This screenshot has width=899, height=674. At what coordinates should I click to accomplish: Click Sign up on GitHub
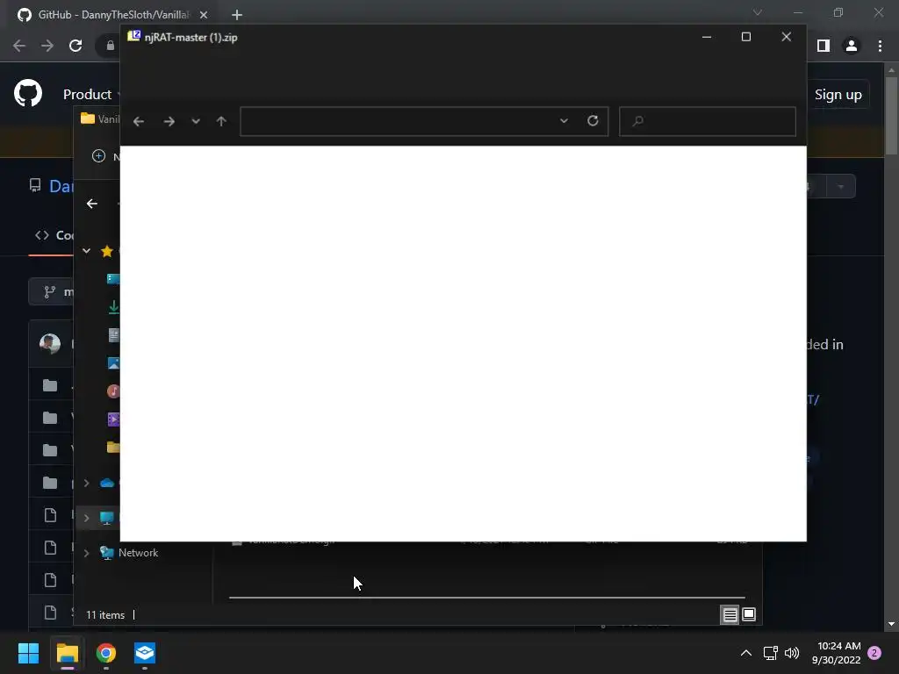coord(838,95)
